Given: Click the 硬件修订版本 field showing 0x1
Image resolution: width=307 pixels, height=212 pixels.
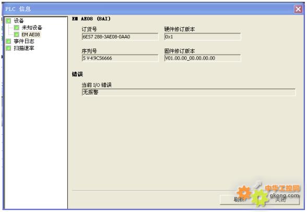Looking at the screenshot, I should (203, 37).
